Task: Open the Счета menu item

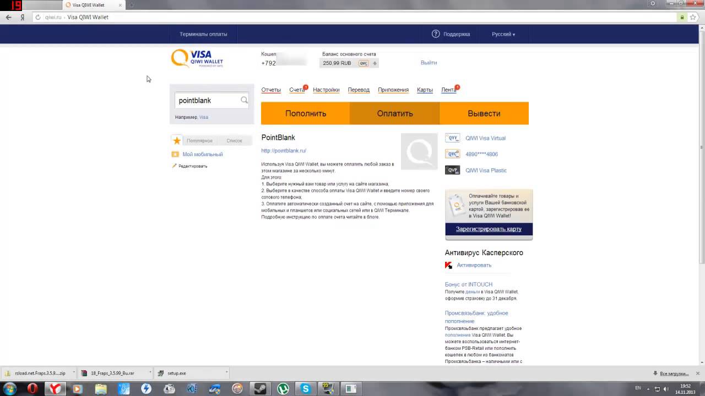Action: click(297, 90)
